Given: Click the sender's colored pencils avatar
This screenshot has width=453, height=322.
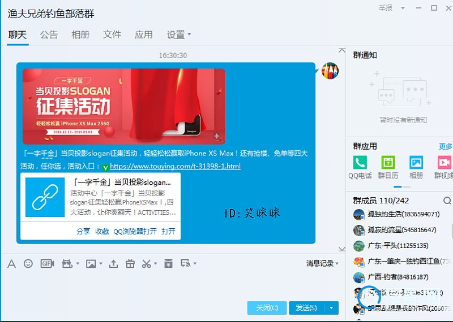Looking at the screenshot, I should tap(330, 71).
